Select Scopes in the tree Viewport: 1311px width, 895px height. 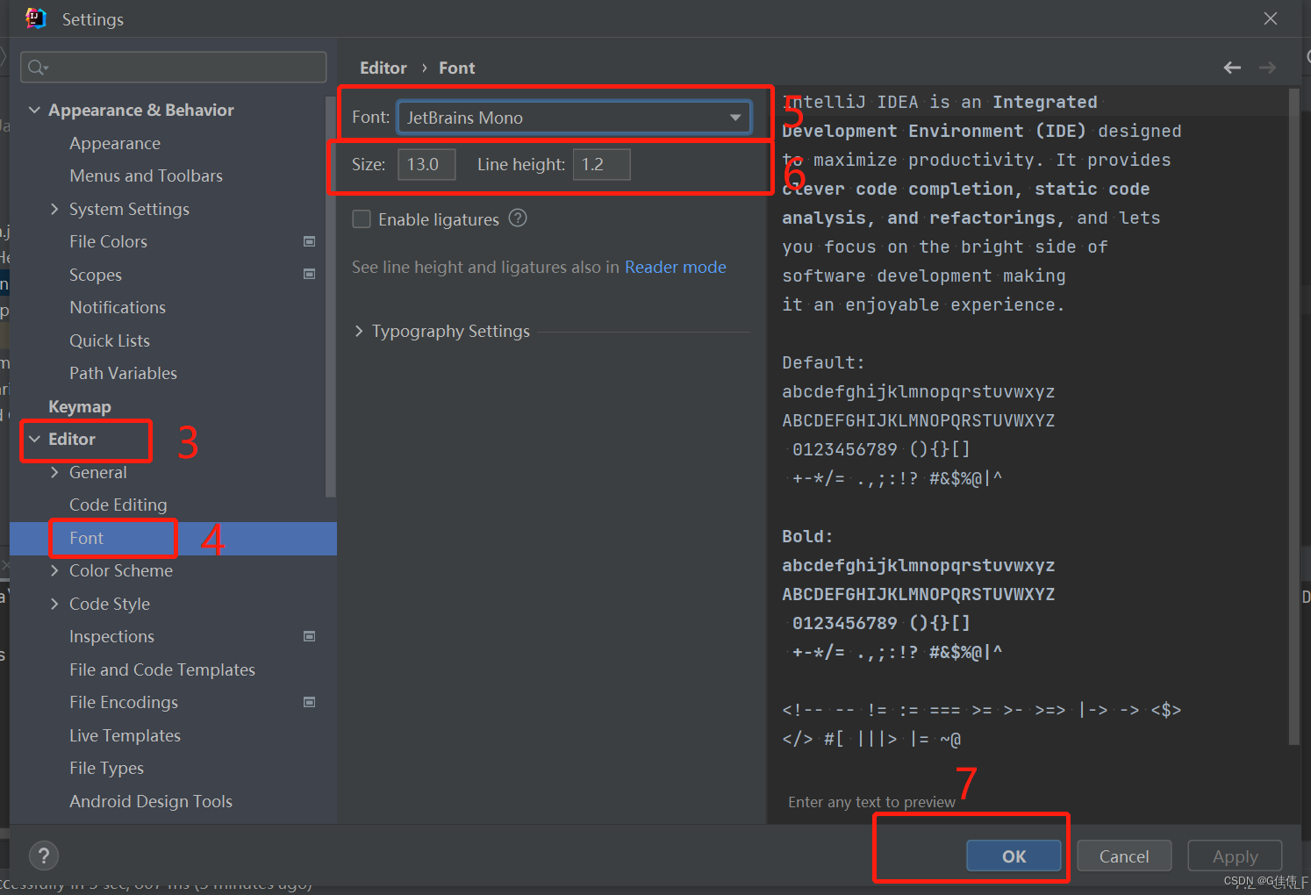(96, 275)
